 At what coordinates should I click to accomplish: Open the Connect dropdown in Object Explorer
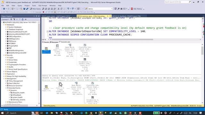coord(5,19)
